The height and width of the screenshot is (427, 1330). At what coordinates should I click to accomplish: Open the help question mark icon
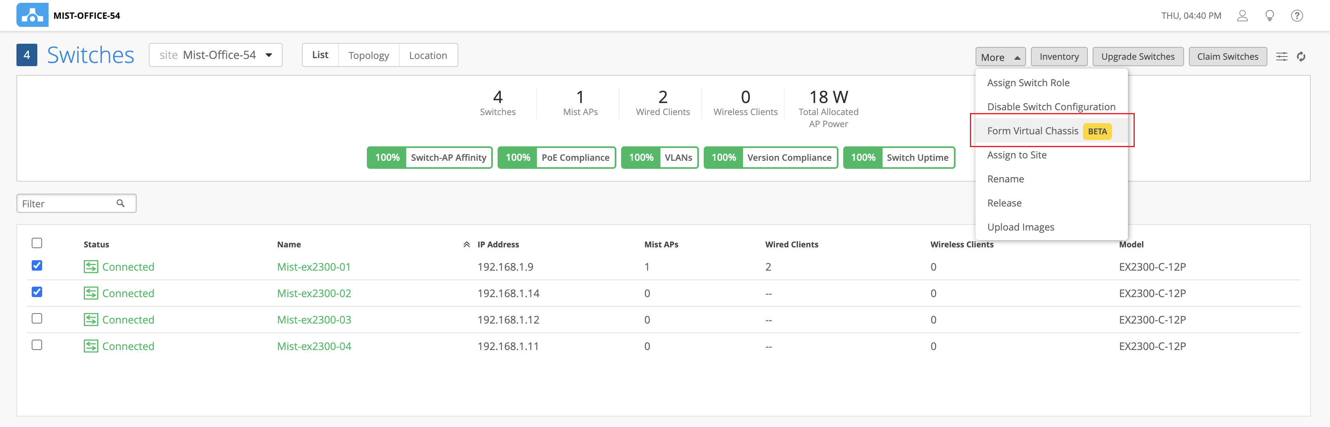coord(1296,16)
